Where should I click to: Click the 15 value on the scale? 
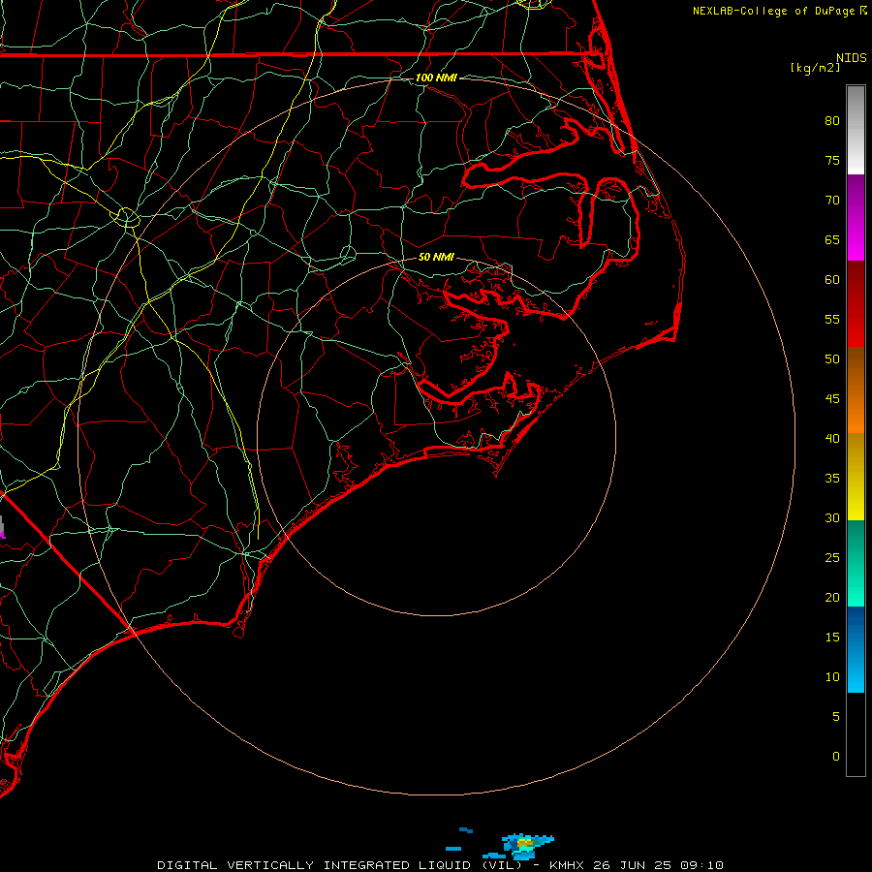click(832, 637)
